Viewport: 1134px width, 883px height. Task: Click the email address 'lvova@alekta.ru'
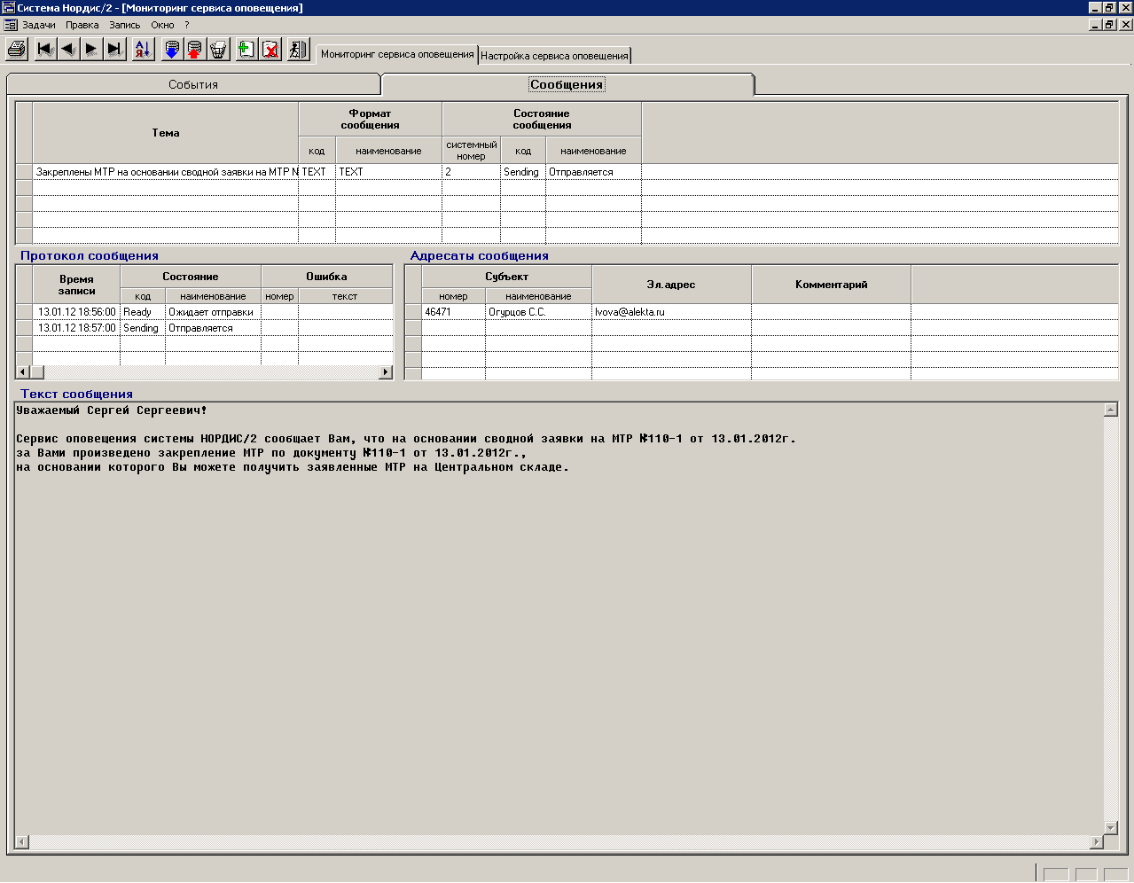click(671, 312)
